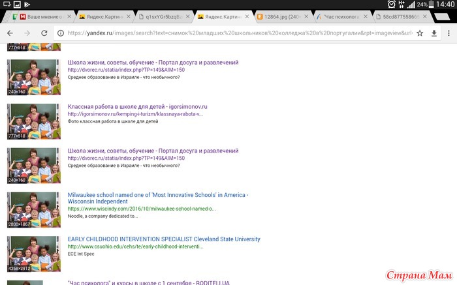Open EARLY CHILDHOOD INTERVENTION SPECIALIST link

pyautogui.click(x=164, y=239)
